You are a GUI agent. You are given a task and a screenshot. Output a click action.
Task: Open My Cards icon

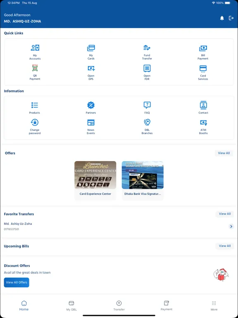[x=91, y=48]
